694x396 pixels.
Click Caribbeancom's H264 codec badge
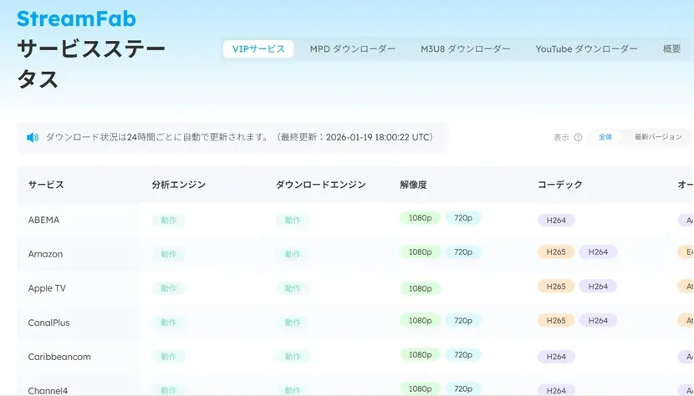click(556, 357)
